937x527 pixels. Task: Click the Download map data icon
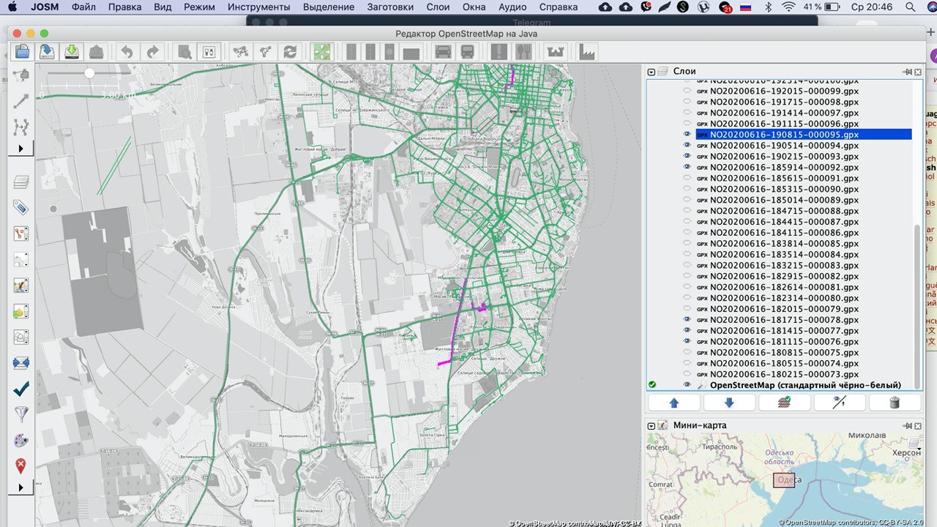tap(72, 52)
